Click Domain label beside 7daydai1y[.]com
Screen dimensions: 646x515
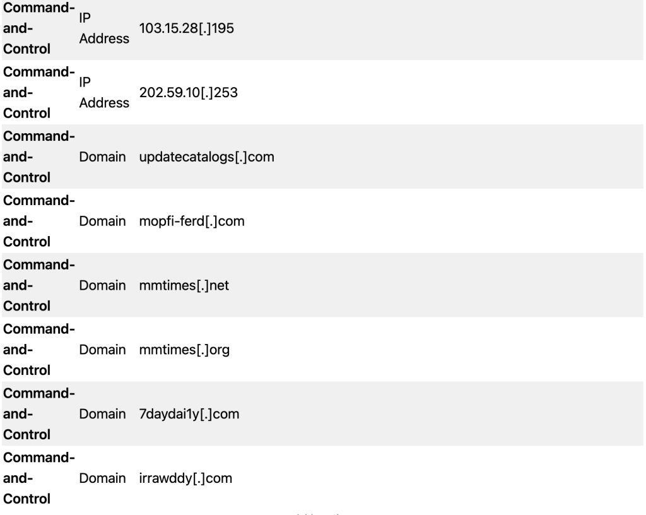pos(102,414)
